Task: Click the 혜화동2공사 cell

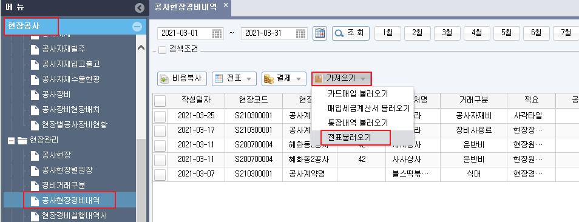Action: (x=310, y=160)
